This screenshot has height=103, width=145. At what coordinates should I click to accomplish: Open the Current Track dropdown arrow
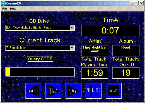coord(72,48)
